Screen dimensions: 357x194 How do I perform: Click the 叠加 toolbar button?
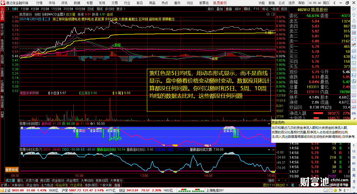[x=220, y=9]
